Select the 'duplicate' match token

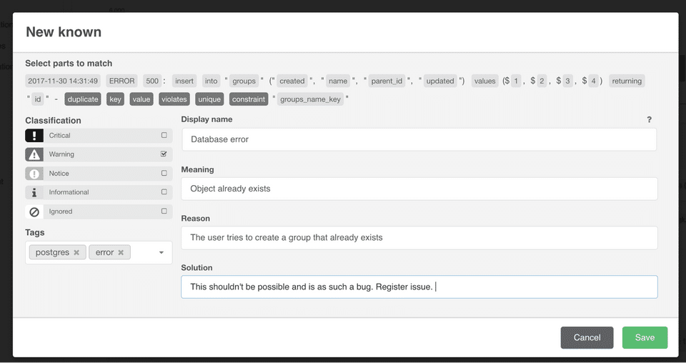click(x=83, y=99)
